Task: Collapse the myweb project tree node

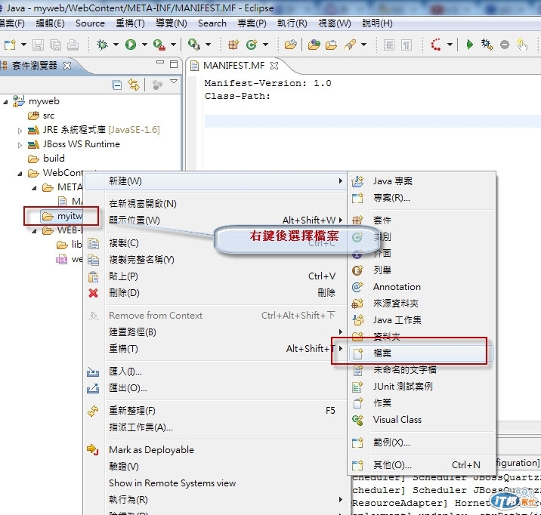Action: (x=5, y=102)
